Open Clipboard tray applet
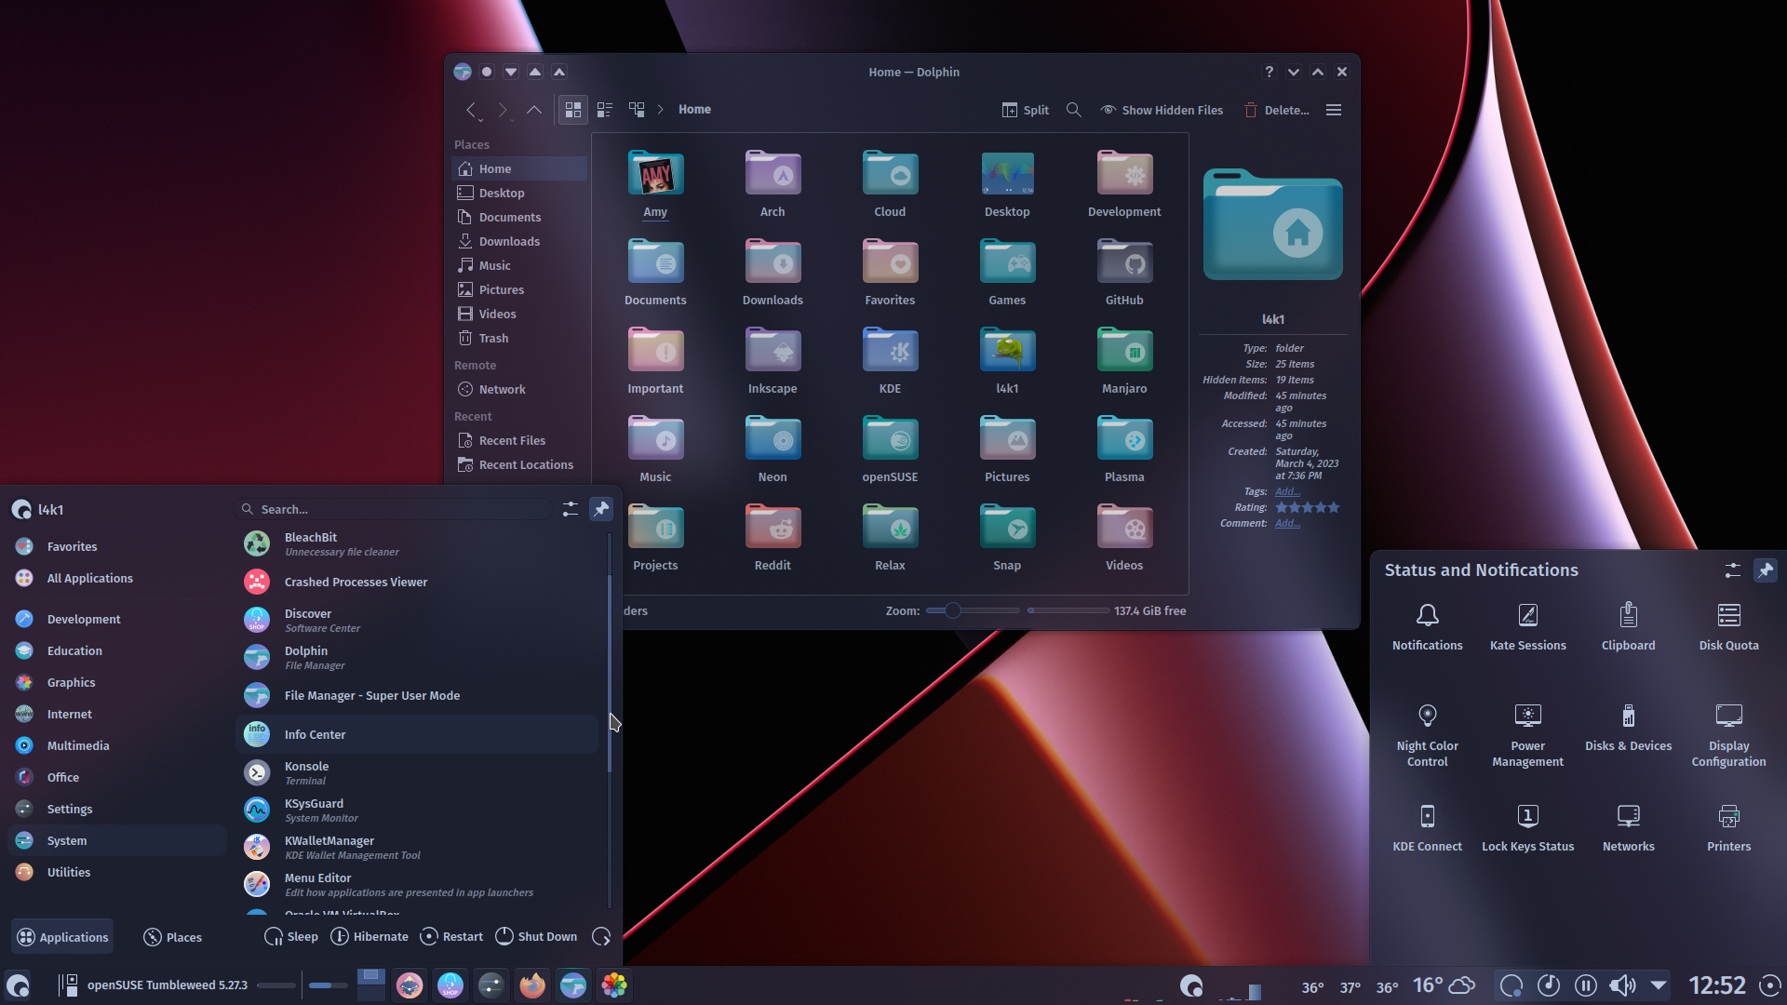 click(1628, 626)
